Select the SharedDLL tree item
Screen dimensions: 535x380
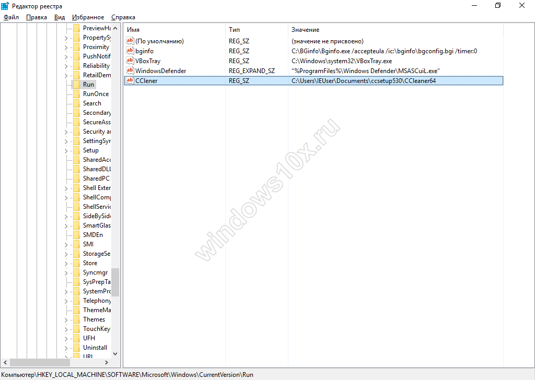(x=97, y=169)
